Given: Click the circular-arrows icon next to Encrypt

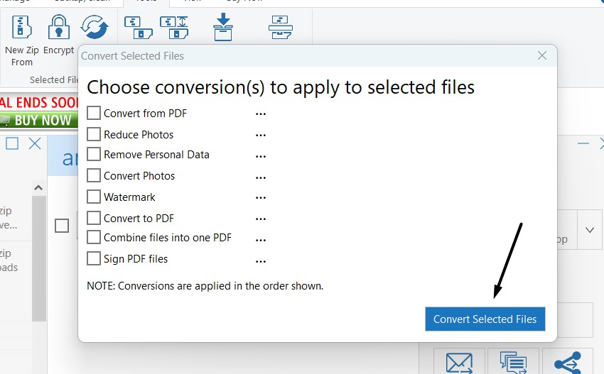Looking at the screenshot, I should pyautogui.click(x=94, y=28).
